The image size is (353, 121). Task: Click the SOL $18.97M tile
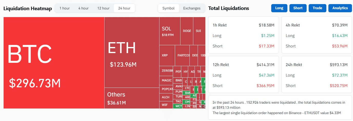[170, 31]
